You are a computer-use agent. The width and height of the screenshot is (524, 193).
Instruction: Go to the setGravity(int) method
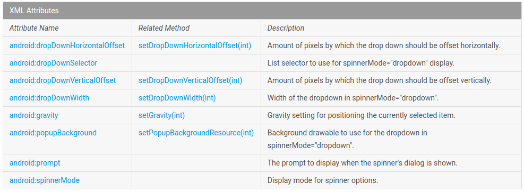tap(161, 115)
